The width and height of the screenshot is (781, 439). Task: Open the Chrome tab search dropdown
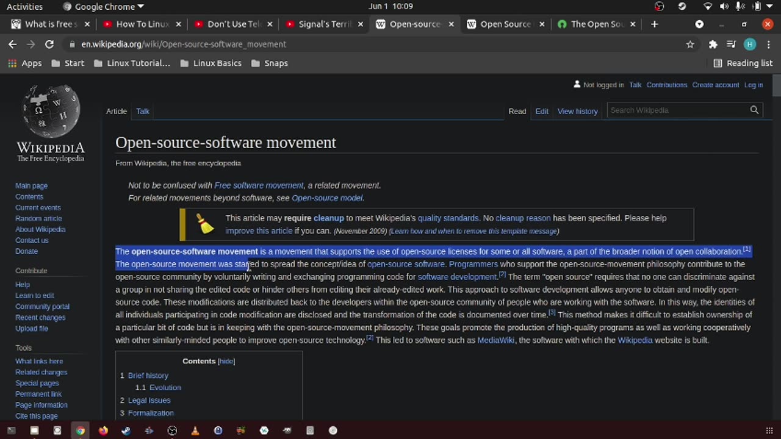point(699,24)
